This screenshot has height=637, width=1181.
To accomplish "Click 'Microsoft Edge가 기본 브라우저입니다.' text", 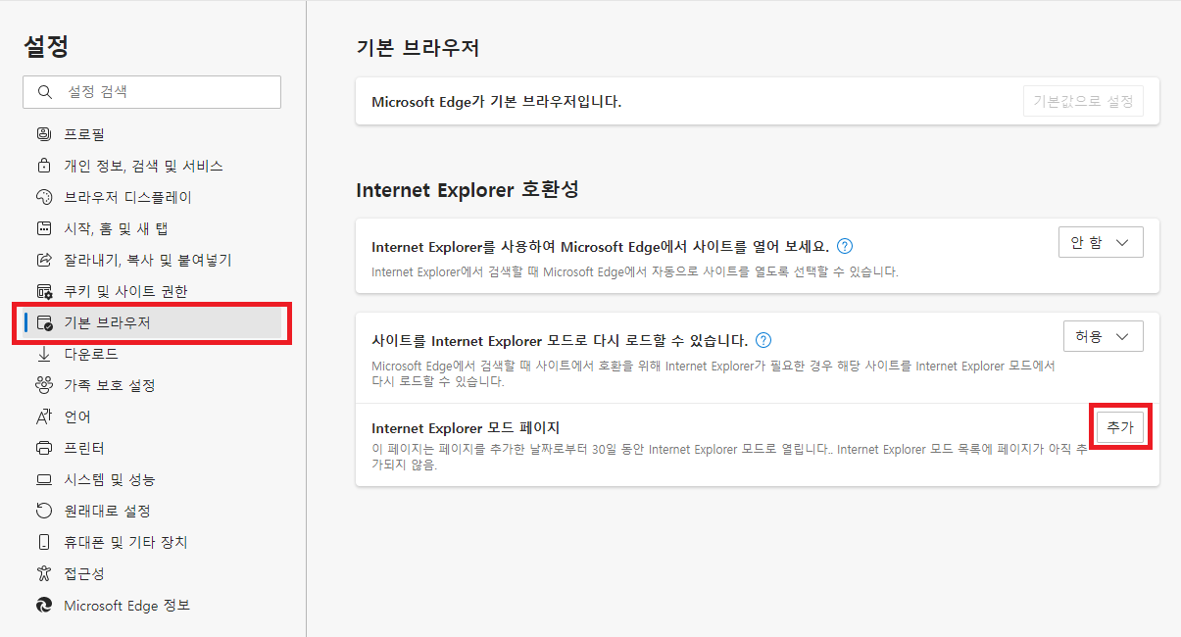I will tap(497, 102).
